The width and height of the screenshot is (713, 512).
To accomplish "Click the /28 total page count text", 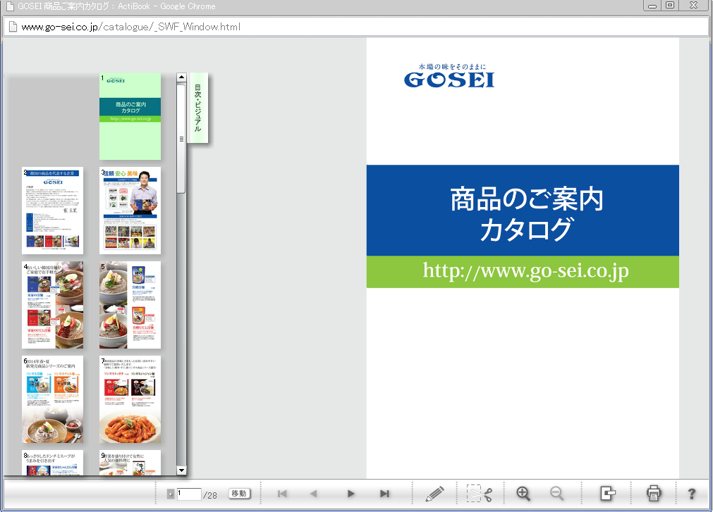I will tap(210, 495).
